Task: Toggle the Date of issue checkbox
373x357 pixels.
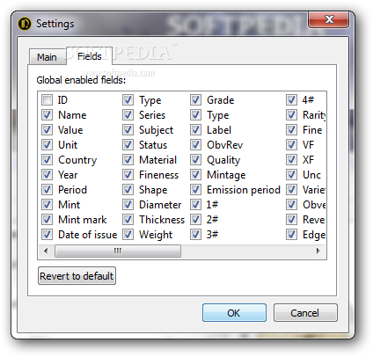Action: 47,235
